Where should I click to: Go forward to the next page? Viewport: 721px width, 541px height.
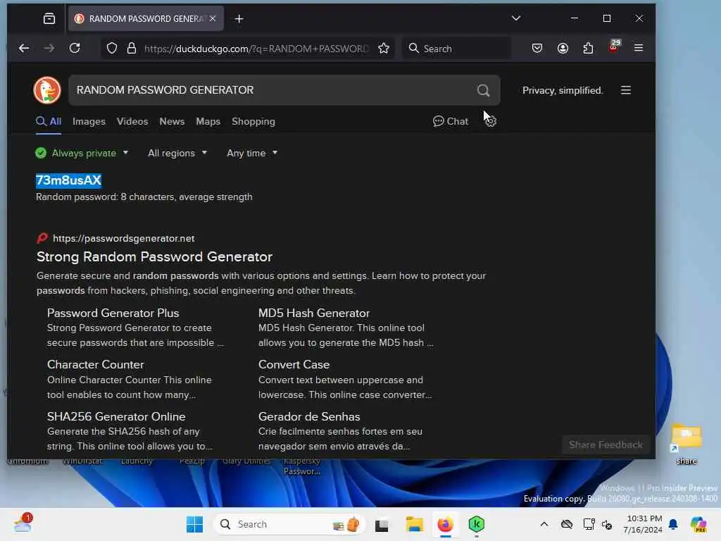(49, 48)
